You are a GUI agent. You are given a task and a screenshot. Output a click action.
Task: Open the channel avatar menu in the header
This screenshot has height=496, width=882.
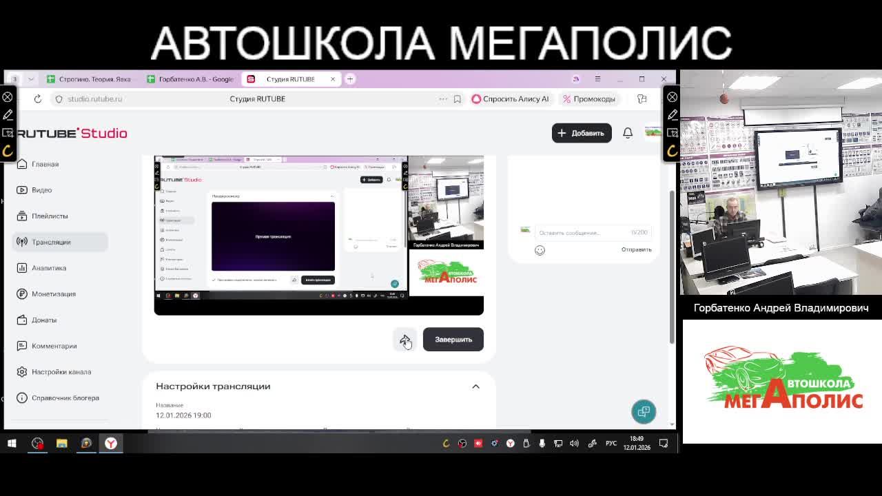[653, 132]
